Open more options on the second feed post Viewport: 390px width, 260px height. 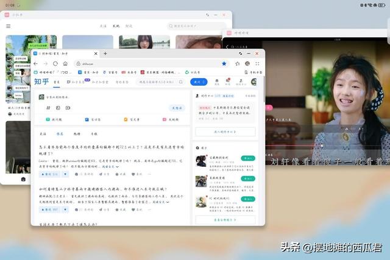[x=149, y=209]
